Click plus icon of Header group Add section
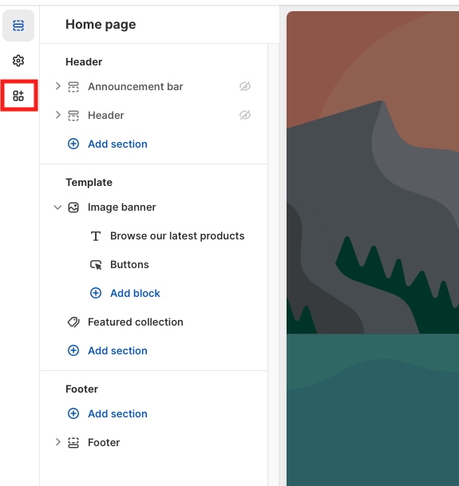This screenshot has height=486, width=459. coord(73,144)
